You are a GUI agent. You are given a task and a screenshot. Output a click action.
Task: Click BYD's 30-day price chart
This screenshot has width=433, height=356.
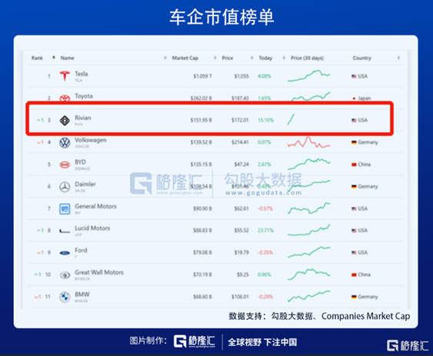click(308, 164)
